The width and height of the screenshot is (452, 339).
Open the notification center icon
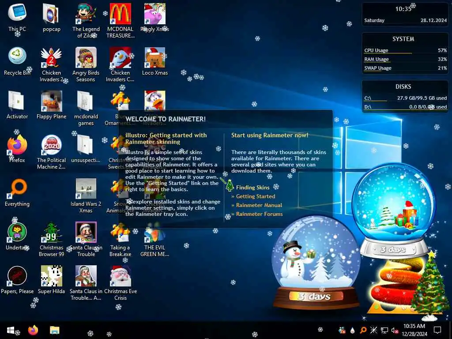437,330
